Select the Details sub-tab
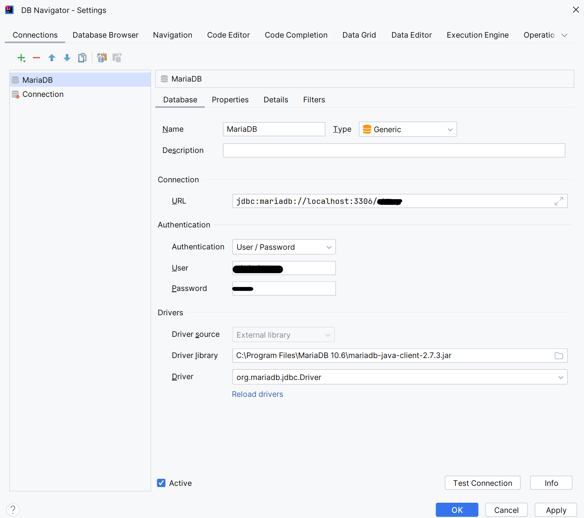 click(276, 100)
